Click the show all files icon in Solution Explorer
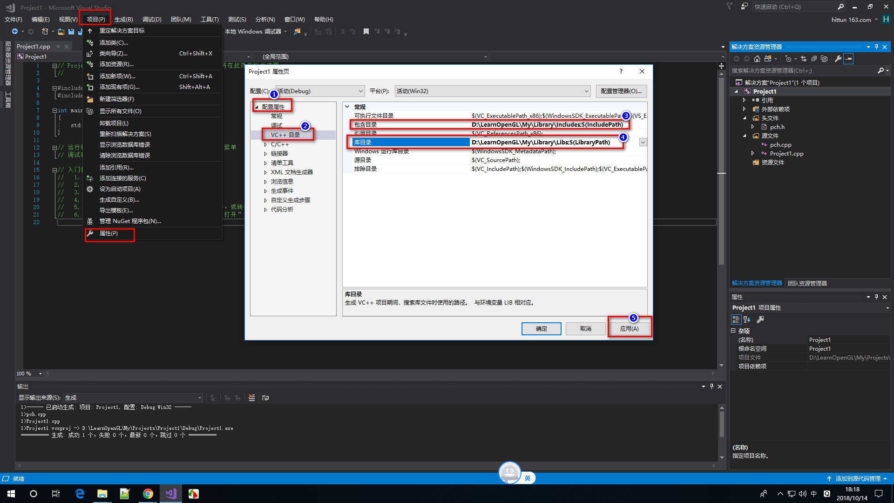The height and width of the screenshot is (503, 894). click(824, 59)
